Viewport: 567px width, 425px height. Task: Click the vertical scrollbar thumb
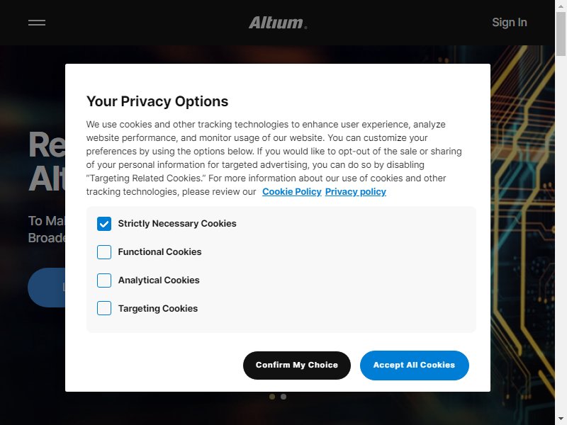[561, 34]
